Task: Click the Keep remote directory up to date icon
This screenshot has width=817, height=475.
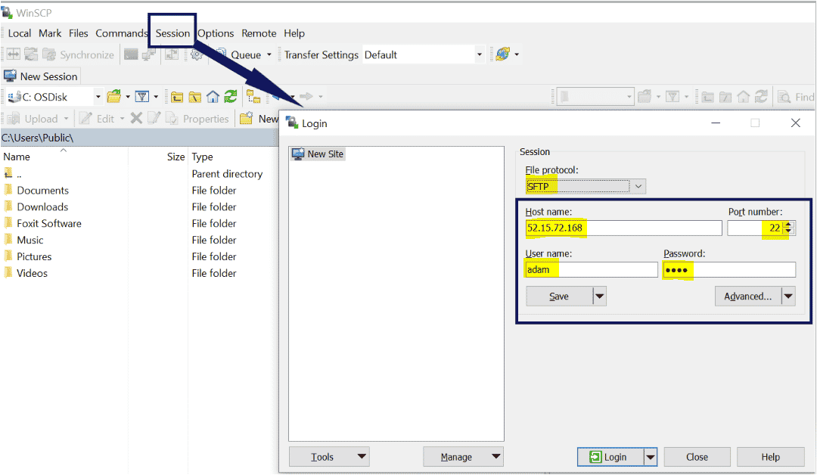Action: [31, 54]
